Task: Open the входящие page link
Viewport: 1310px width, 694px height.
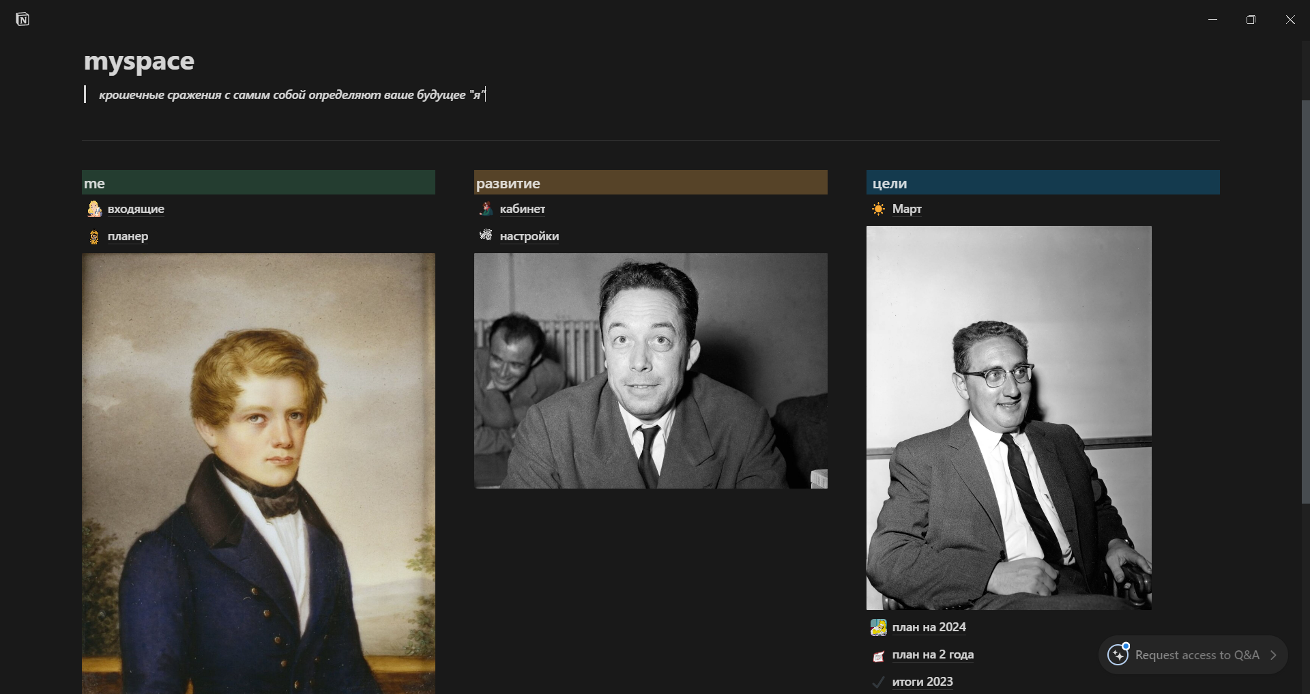Action: pos(136,209)
